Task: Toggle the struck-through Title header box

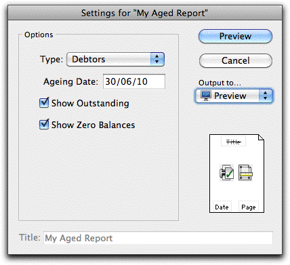Action: click(233, 142)
